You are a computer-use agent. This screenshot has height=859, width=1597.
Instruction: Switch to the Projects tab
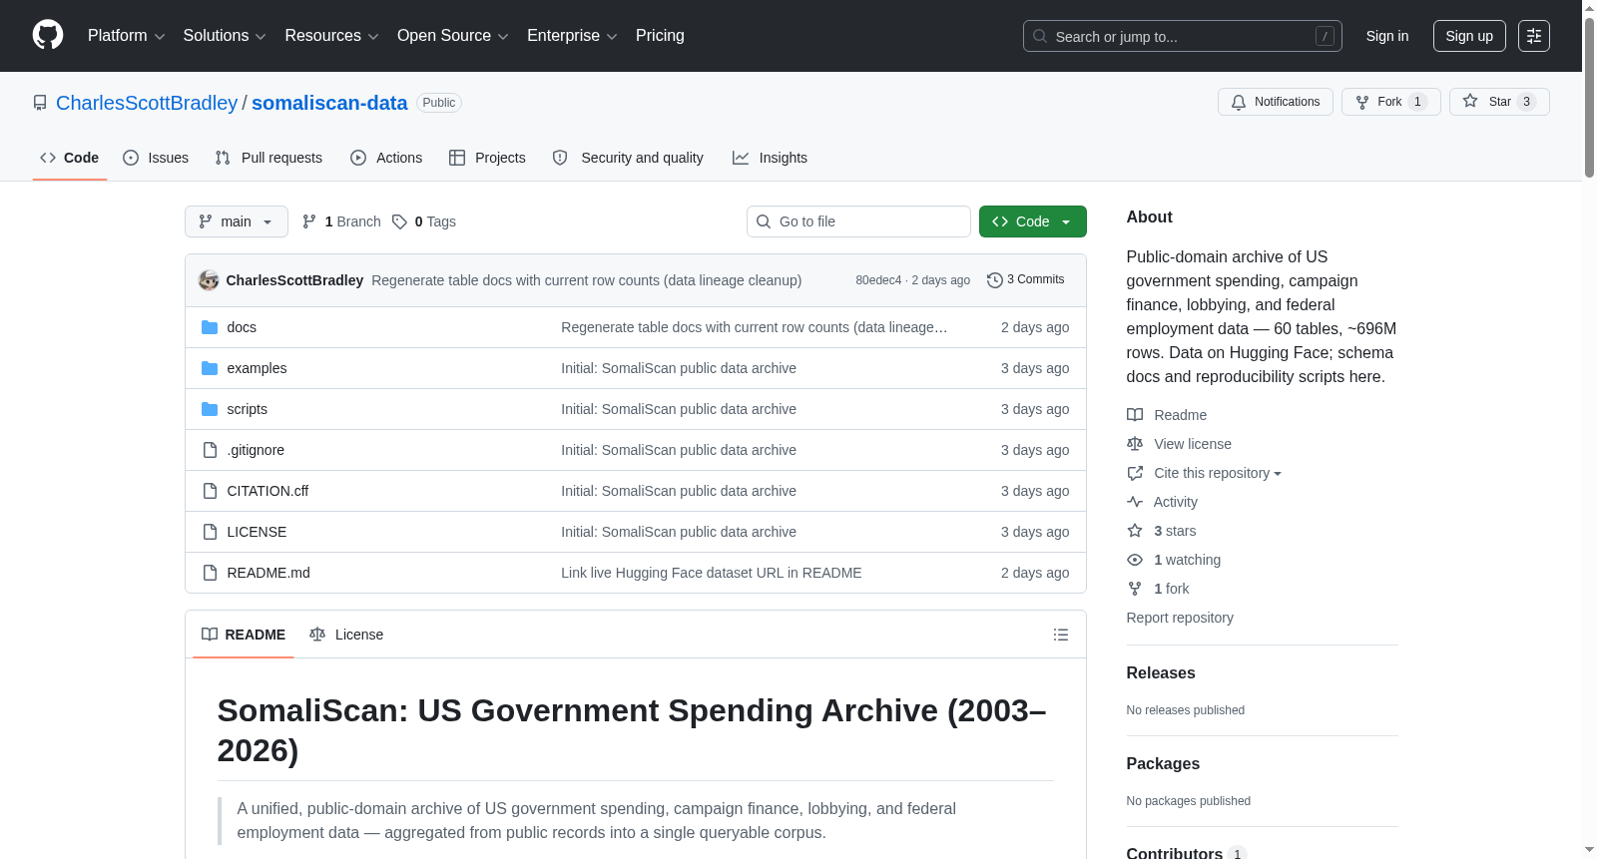click(487, 158)
